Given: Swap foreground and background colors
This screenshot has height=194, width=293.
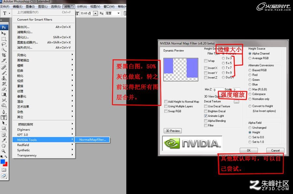Looking at the screenshot, I should [x=6, y=157].
